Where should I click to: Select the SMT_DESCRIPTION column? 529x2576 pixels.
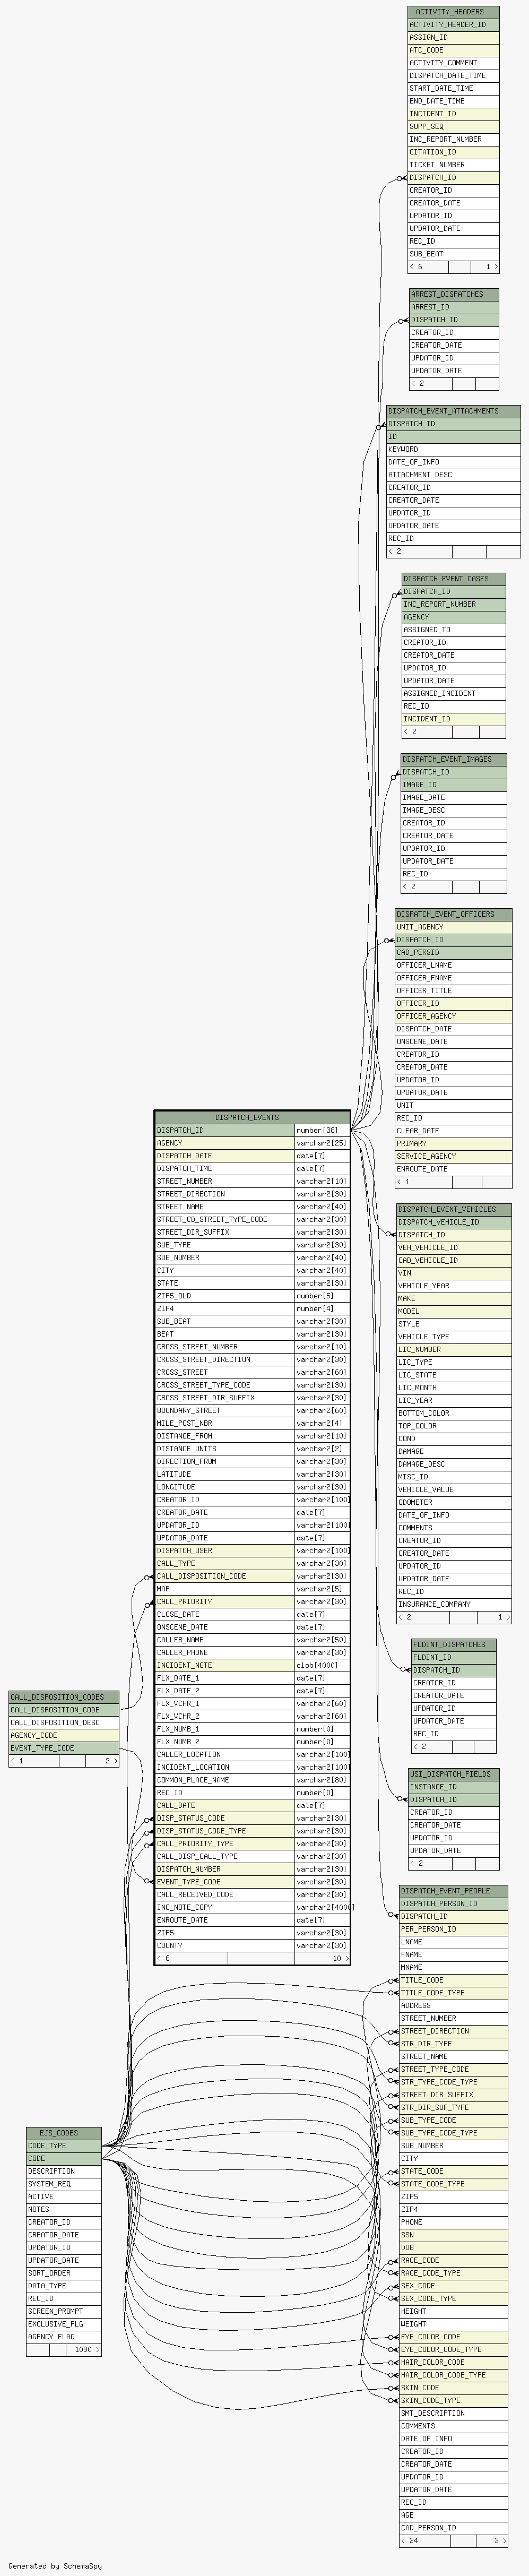coord(453,2413)
